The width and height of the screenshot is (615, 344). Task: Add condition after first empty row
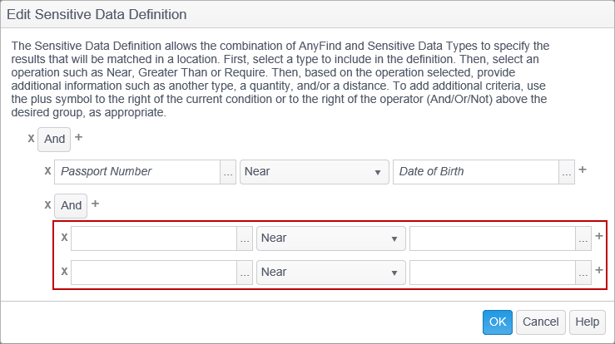tap(599, 237)
